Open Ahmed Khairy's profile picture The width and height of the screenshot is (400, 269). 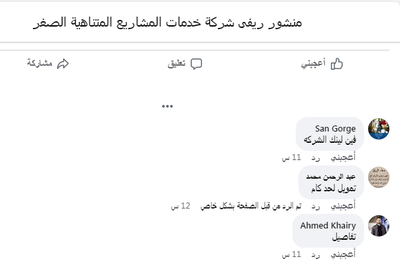tap(378, 226)
